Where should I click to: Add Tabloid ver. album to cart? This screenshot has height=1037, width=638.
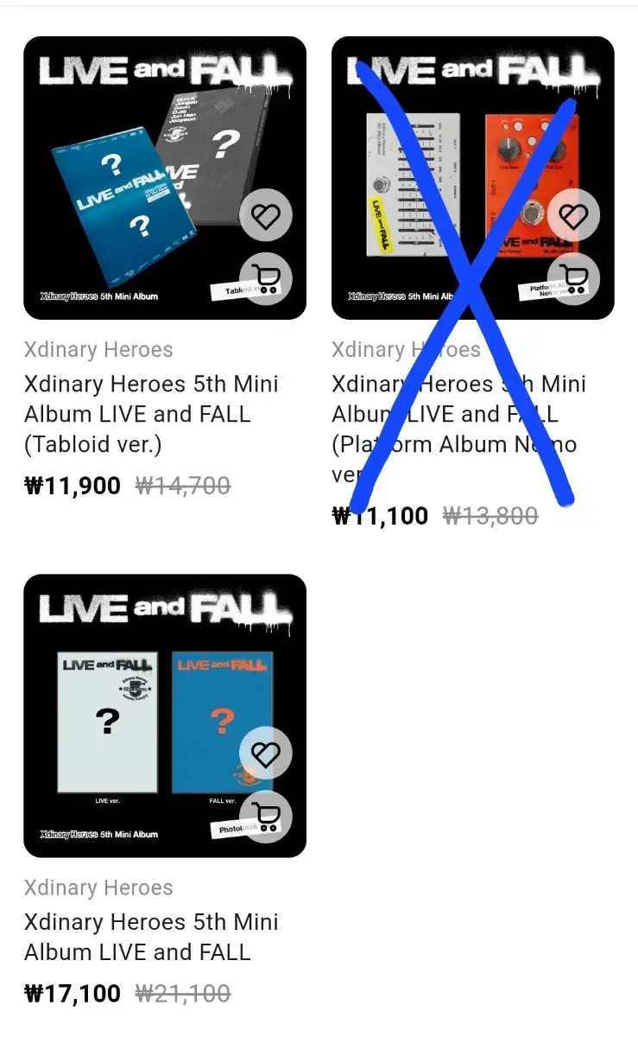pyautogui.click(x=266, y=278)
